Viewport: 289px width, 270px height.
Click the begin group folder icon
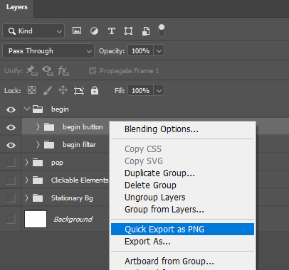tap(38, 109)
